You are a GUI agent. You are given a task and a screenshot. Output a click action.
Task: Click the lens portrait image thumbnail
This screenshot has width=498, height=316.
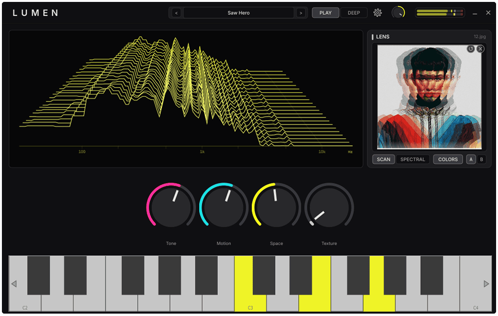coord(429,97)
